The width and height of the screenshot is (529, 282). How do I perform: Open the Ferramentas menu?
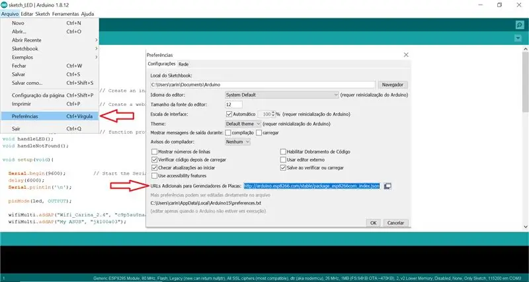point(65,14)
